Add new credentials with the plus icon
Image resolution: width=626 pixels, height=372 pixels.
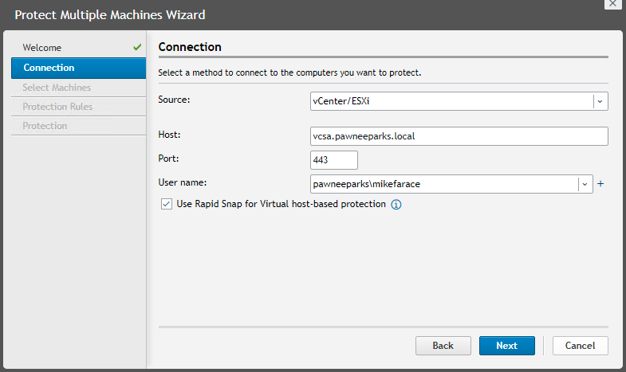coord(600,184)
